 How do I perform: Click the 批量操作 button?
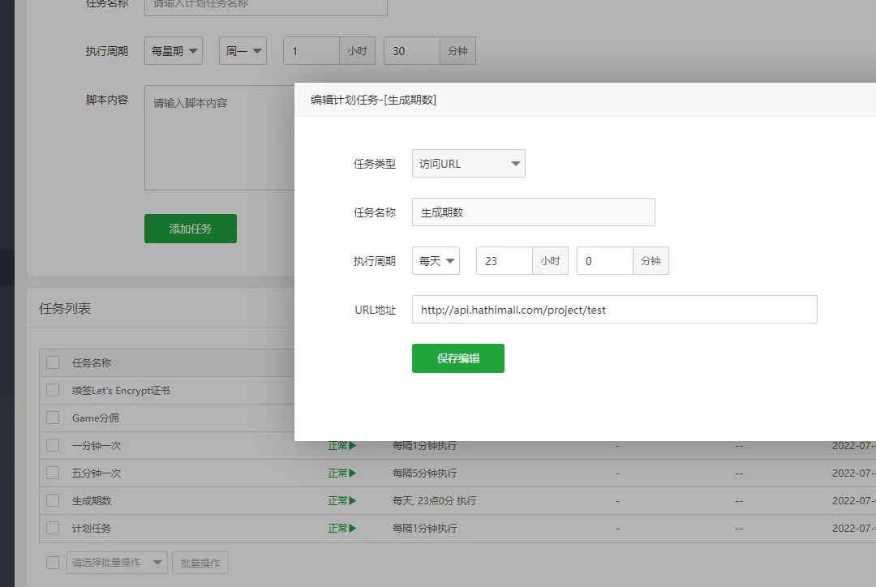coord(200,563)
